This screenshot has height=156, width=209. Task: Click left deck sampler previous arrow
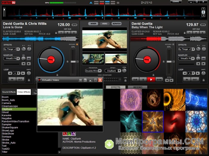pos(24,64)
